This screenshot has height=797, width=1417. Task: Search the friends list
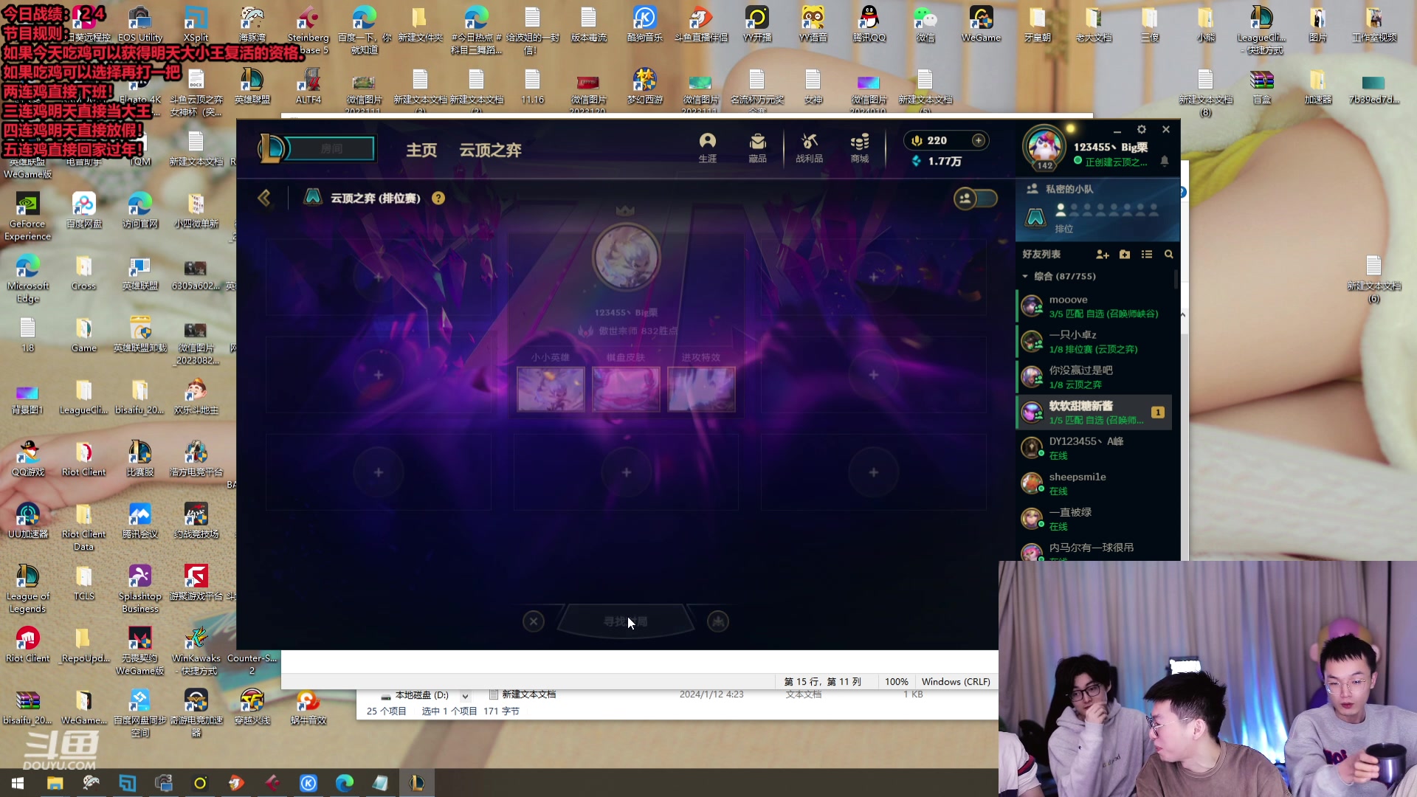[1168, 254]
